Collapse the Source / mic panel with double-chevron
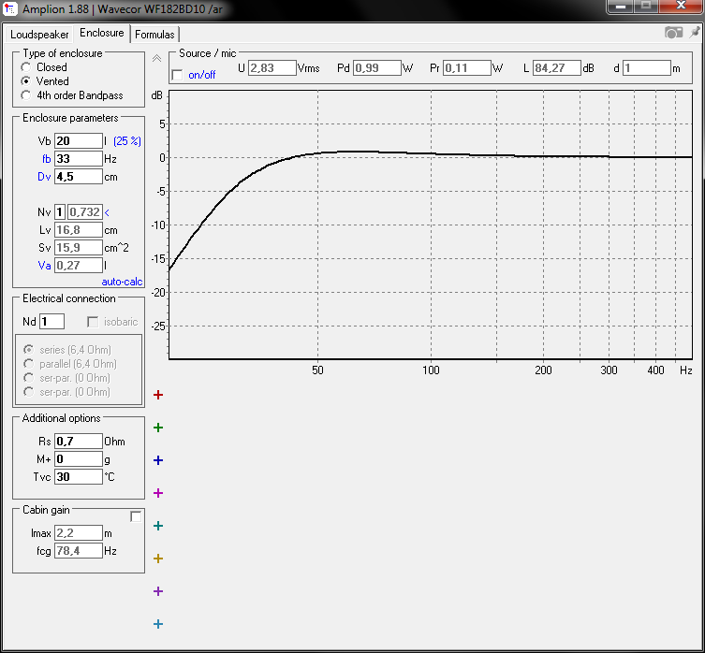 click(157, 58)
